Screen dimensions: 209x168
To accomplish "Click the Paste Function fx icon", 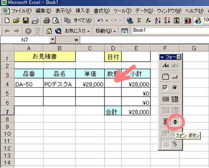I will tap(148, 20).
